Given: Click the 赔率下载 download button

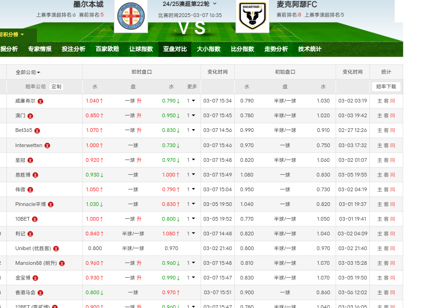Looking at the screenshot, I should pos(386,87).
